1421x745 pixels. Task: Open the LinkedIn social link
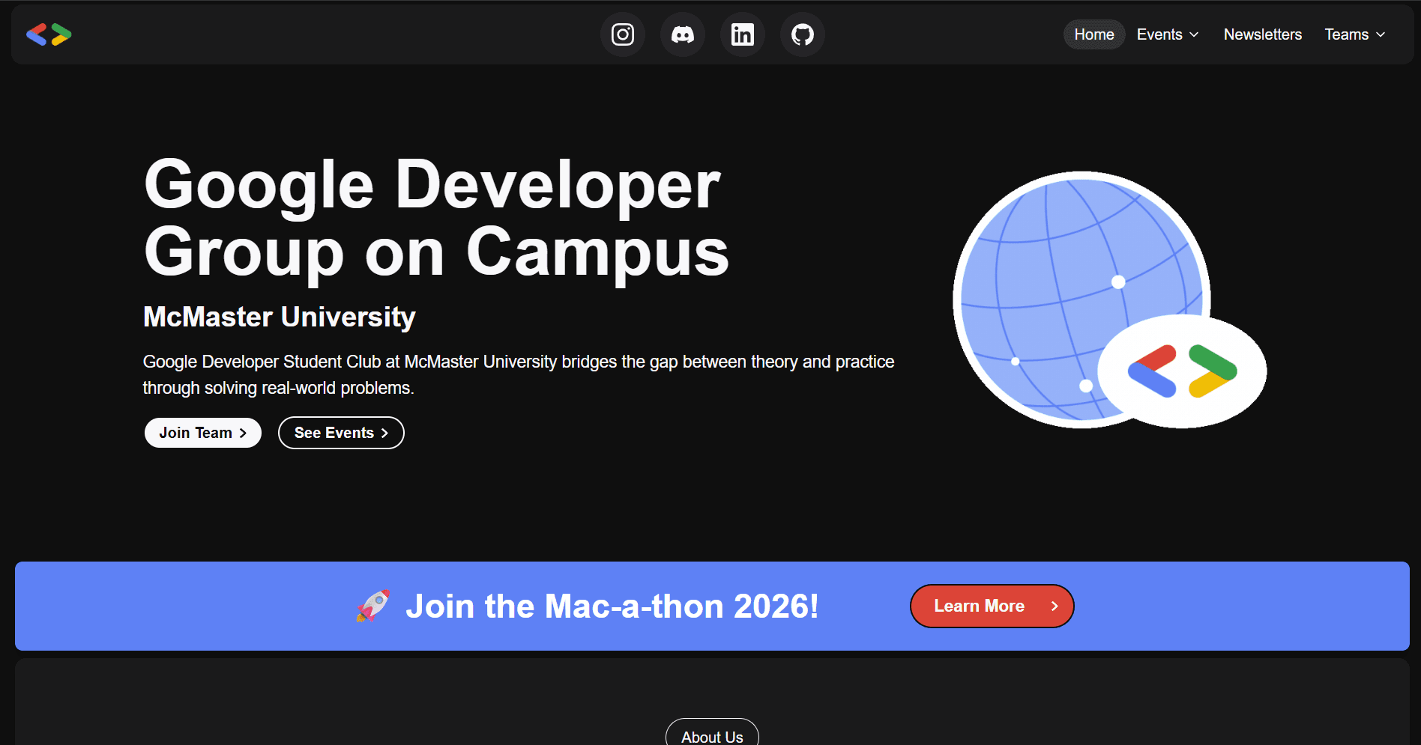pos(743,34)
